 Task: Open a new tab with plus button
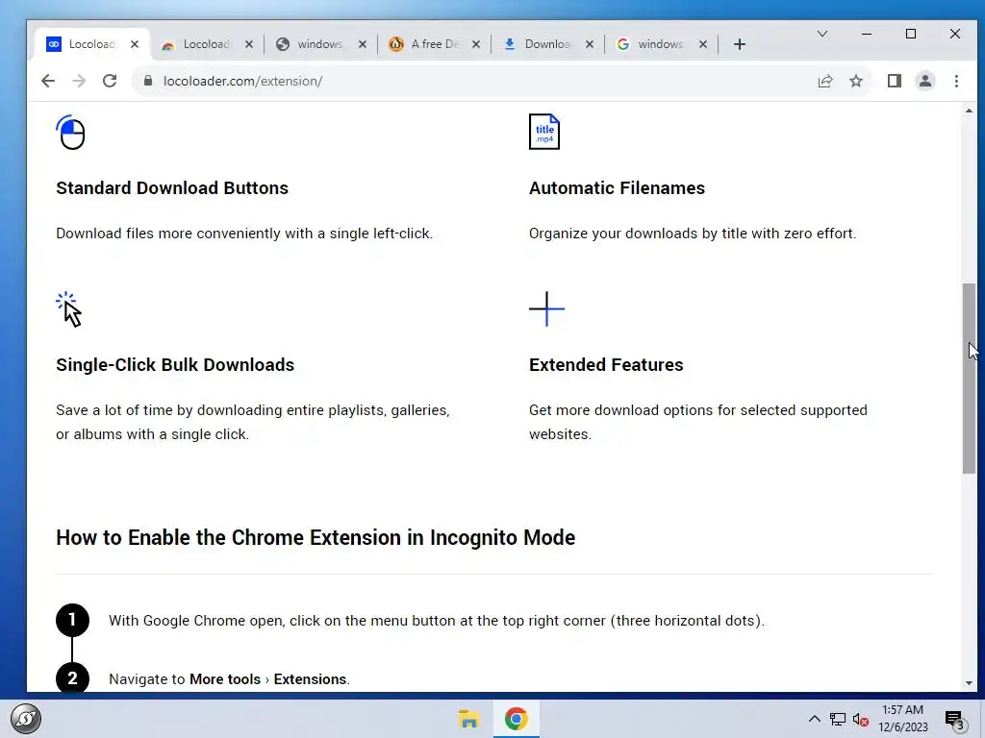pyautogui.click(x=740, y=44)
